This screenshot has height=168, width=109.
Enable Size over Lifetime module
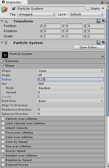(3, 146)
